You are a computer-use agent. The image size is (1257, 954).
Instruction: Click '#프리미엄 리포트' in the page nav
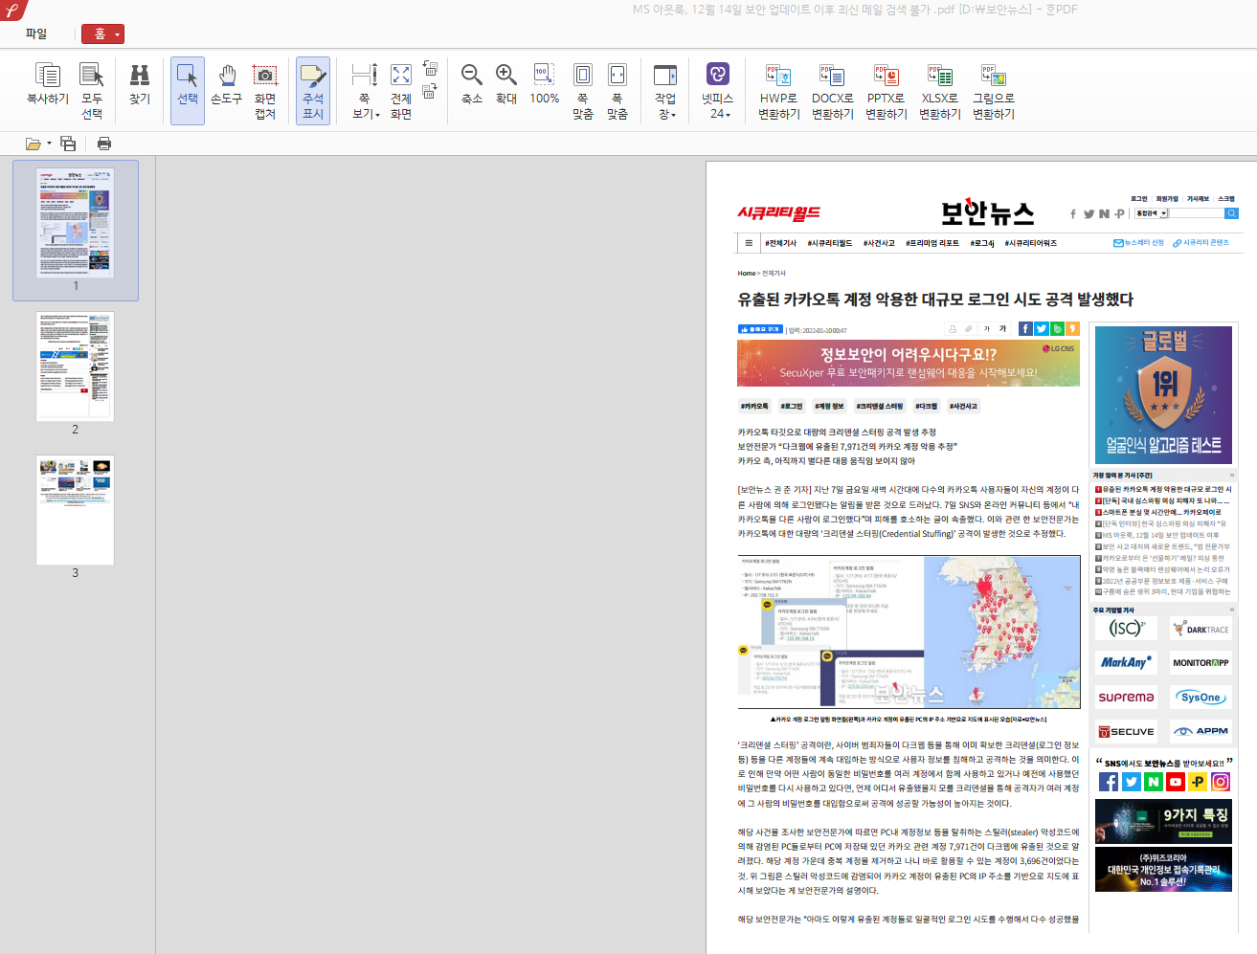point(932,243)
